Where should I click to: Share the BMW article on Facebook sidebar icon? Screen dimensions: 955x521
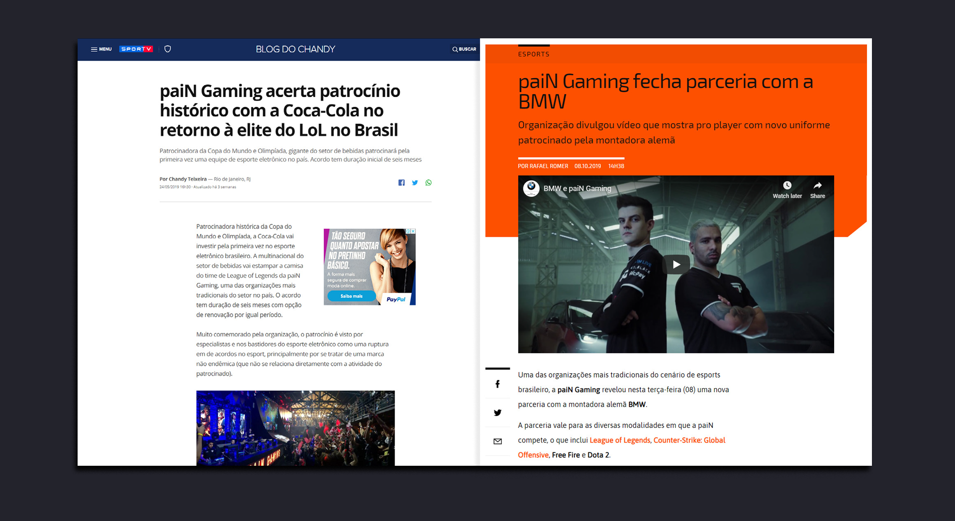click(497, 384)
